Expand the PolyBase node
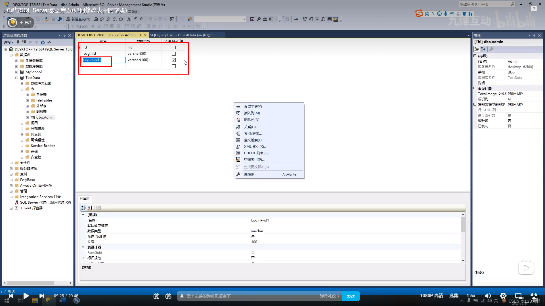This screenshot has height=306, width=545. (x=11, y=180)
